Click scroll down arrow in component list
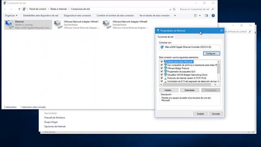This screenshot has width=261, height=147. [x=219, y=81]
